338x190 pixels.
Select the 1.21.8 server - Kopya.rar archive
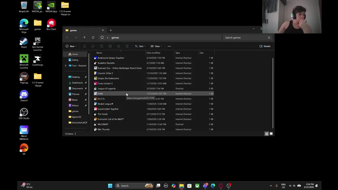click(65, 8)
